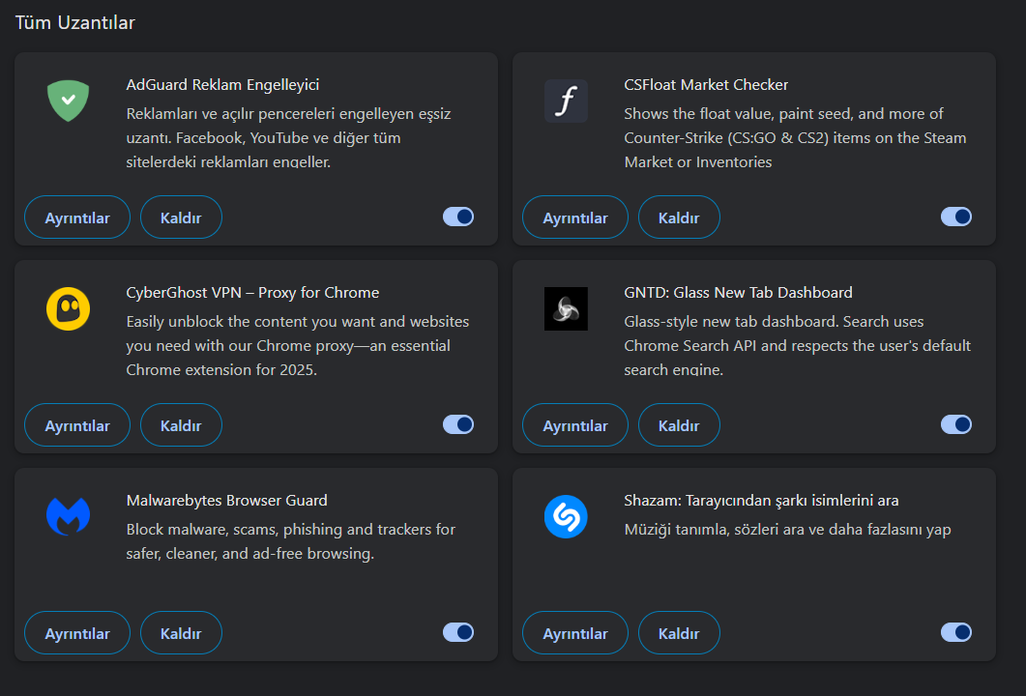Disable the AdGuard Reklam Engelleyici extension
This screenshot has width=1026, height=696.
tap(458, 217)
